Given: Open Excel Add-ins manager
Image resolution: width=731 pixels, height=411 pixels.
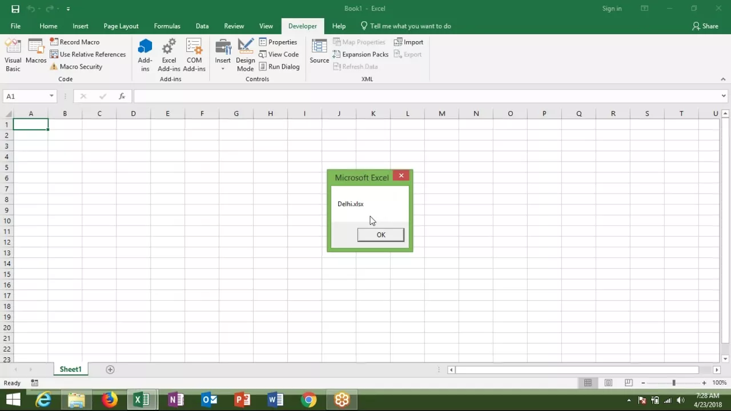Looking at the screenshot, I should 169,55.
